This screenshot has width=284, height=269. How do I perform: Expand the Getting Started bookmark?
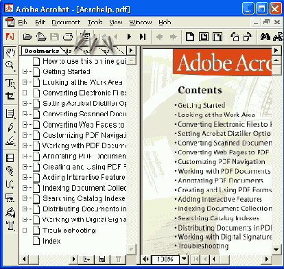(25, 71)
